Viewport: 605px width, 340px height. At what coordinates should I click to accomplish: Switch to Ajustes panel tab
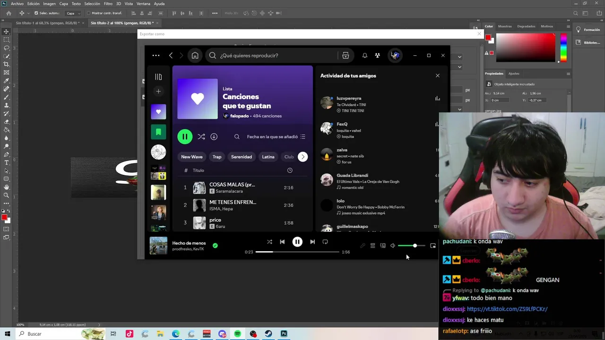point(514,74)
